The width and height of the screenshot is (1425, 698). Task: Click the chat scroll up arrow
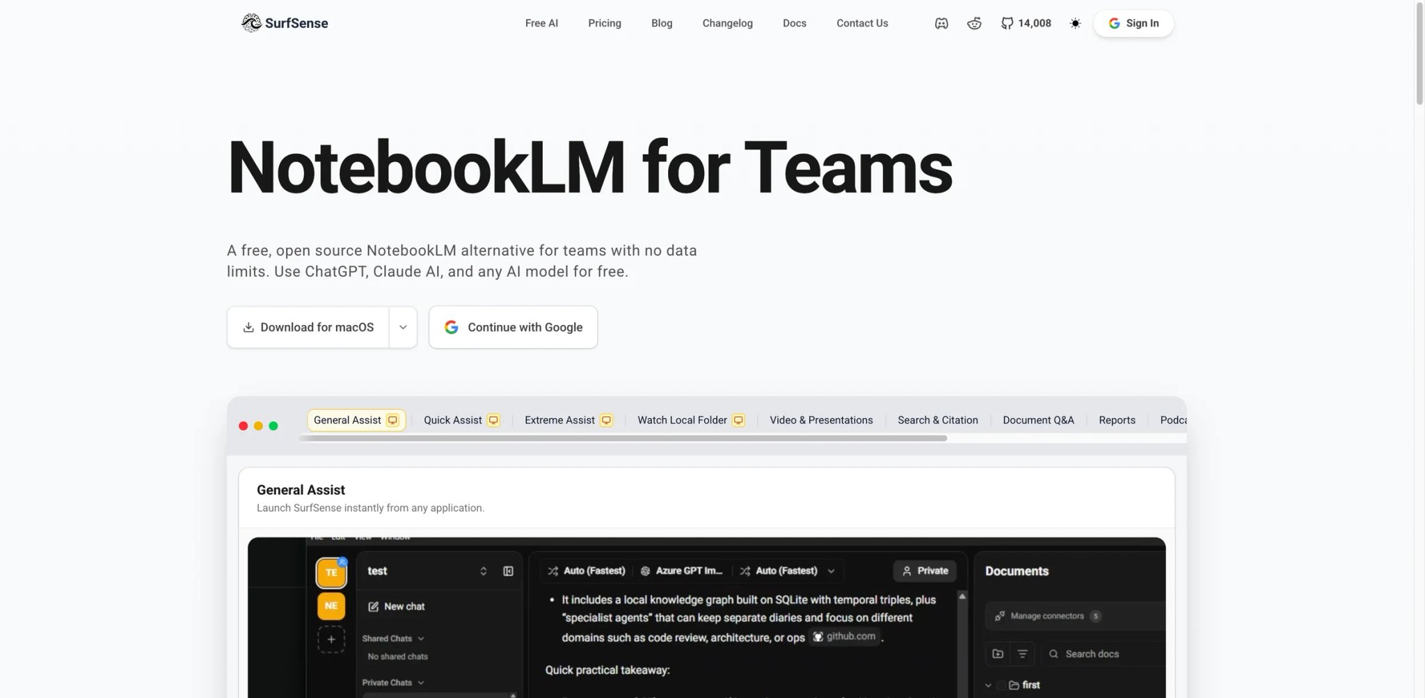tap(962, 596)
